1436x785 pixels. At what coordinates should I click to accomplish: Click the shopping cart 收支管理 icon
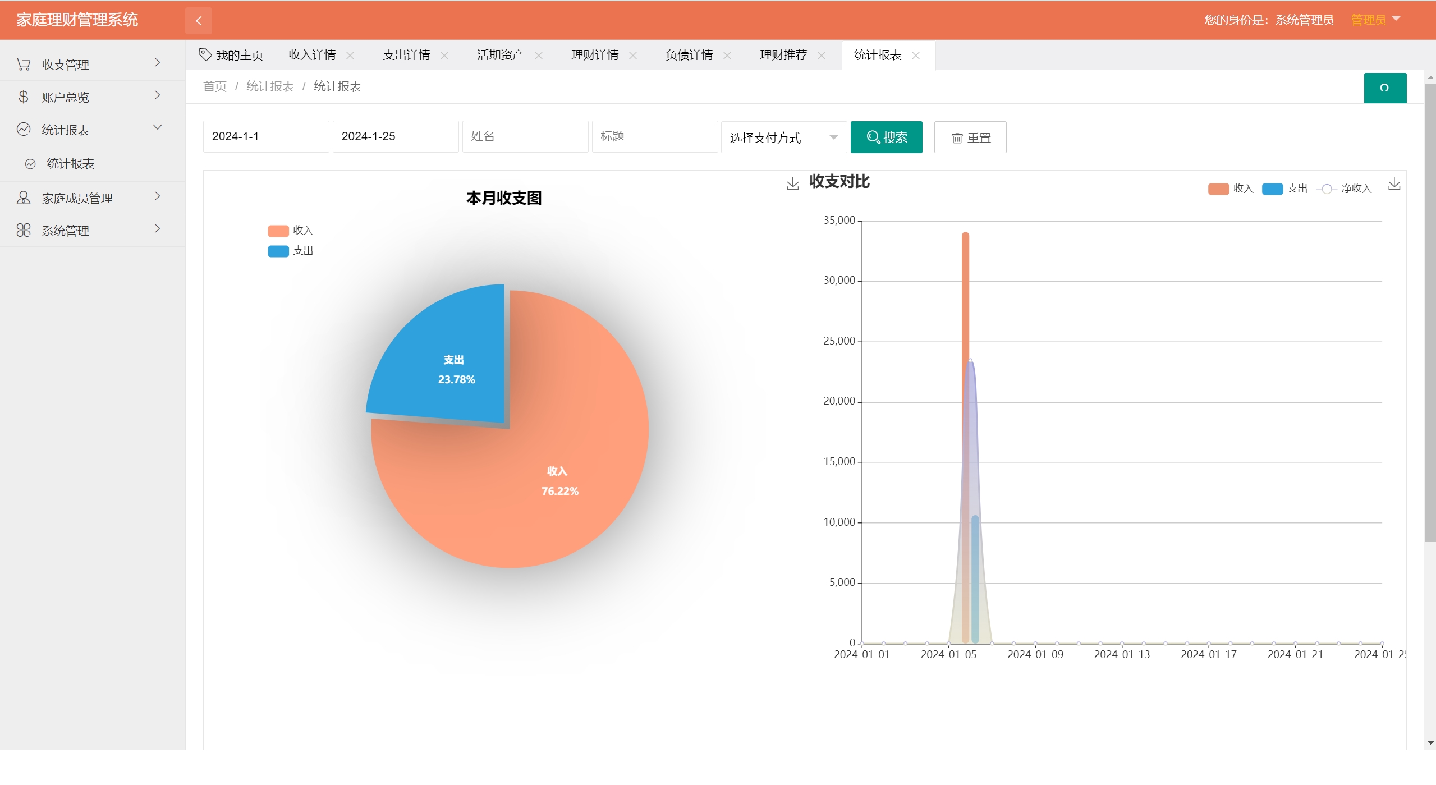pos(24,65)
